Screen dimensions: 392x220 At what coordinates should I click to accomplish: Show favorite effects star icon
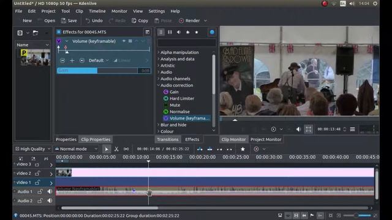[197, 32]
